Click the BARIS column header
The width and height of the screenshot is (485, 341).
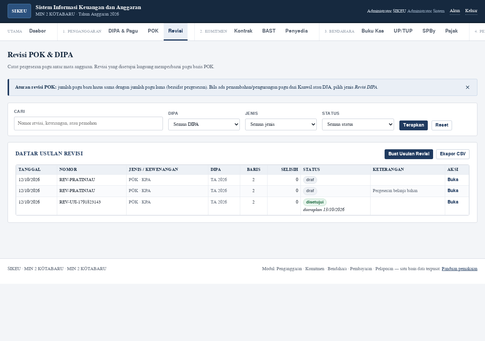(x=253, y=169)
